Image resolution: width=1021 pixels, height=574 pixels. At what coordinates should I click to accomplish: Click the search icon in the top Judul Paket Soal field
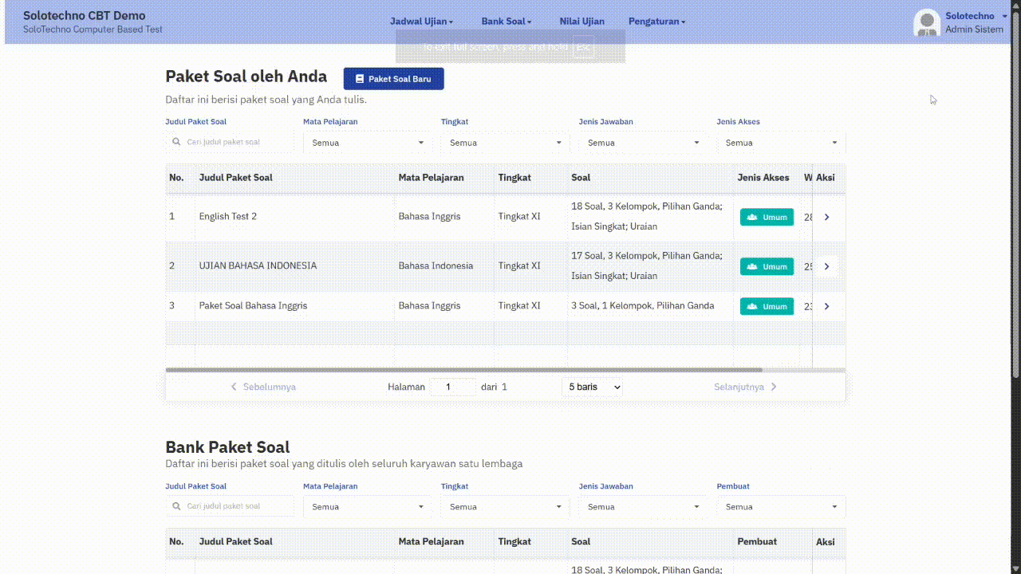[x=176, y=142]
